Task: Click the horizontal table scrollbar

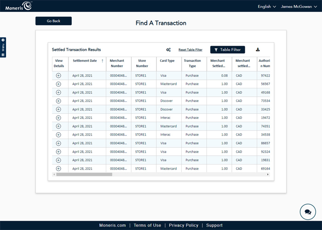Action: click(84, 175)
